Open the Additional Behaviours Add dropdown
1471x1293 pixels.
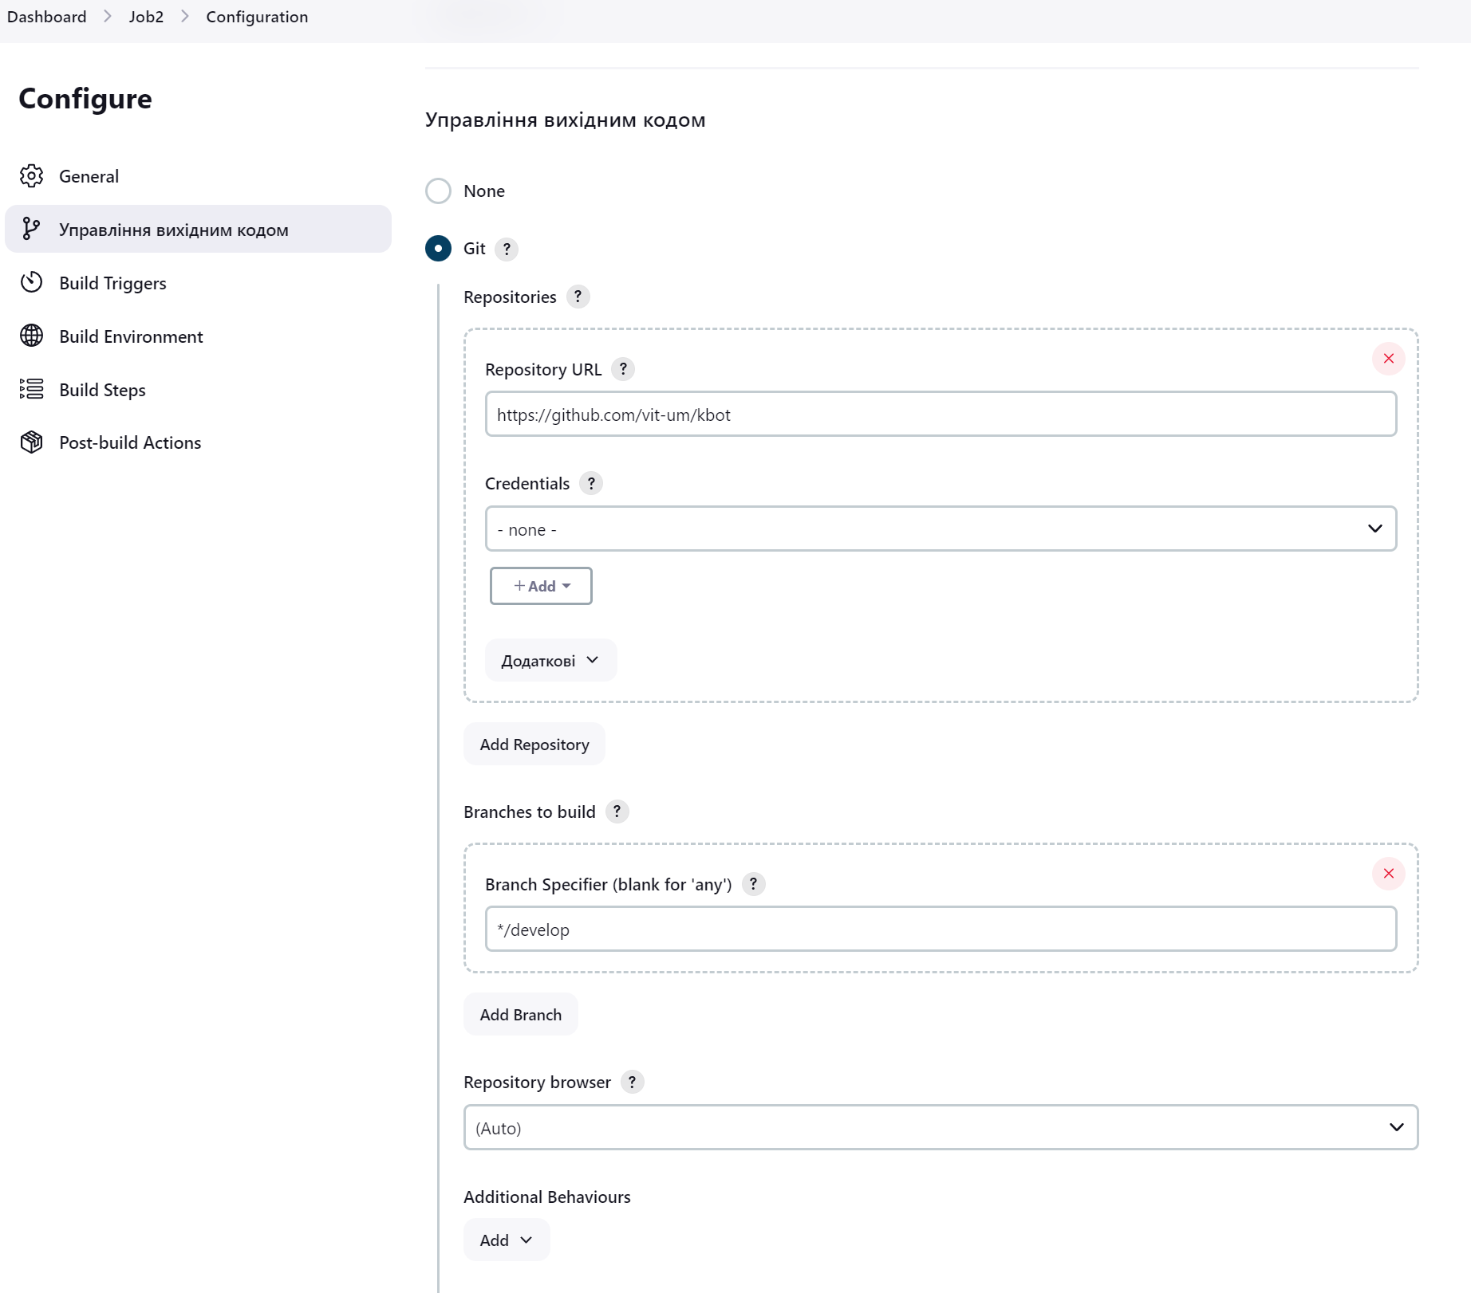(507, 1240)
